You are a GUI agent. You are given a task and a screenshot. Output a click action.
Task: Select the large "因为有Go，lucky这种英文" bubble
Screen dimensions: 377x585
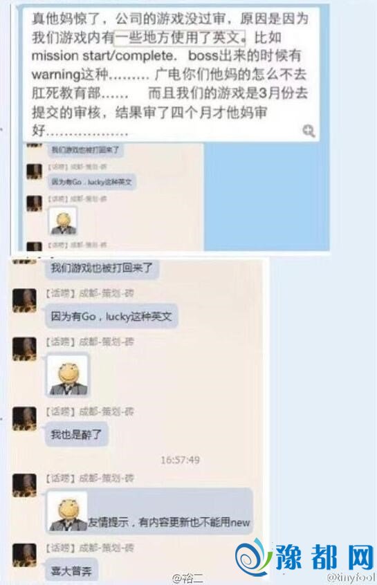(111, 317)
